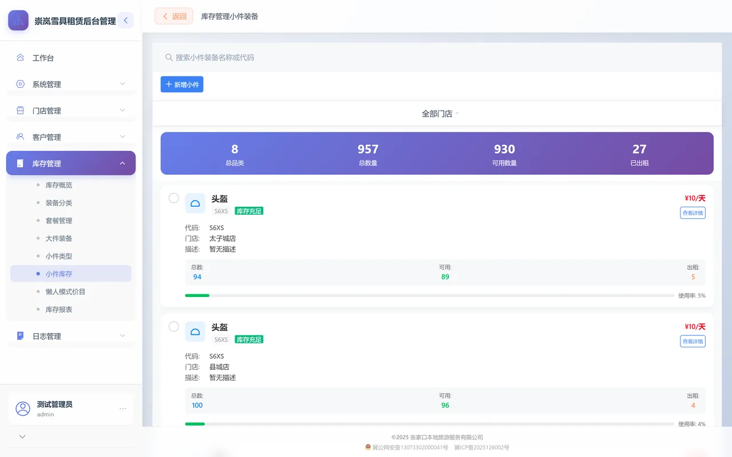
Task: Click 查看详情 for 县城店 头盔
Action: tap(693, 342)
